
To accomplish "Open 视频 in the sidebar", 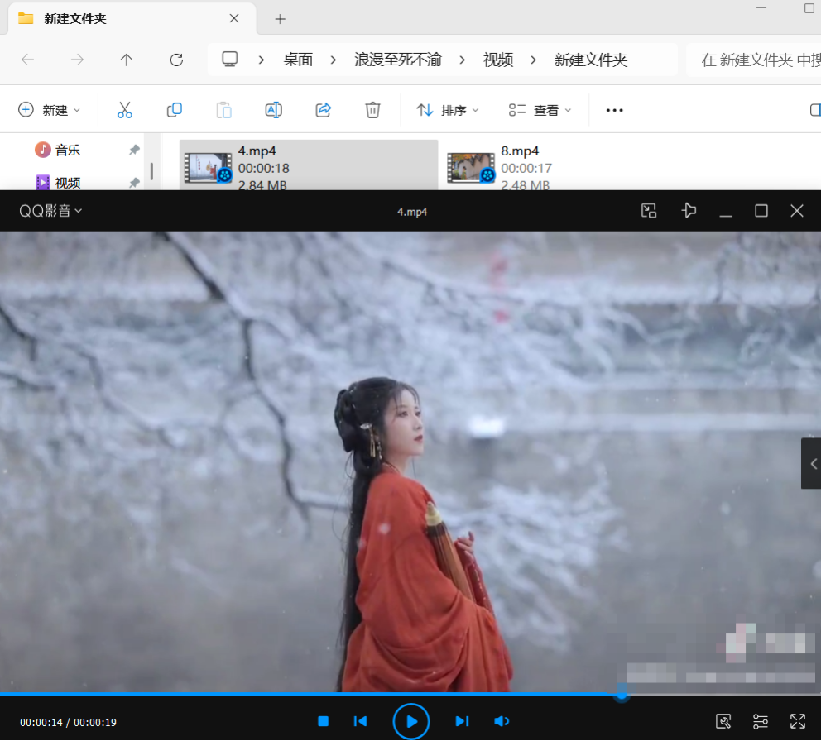I will [x=57, y=183].
